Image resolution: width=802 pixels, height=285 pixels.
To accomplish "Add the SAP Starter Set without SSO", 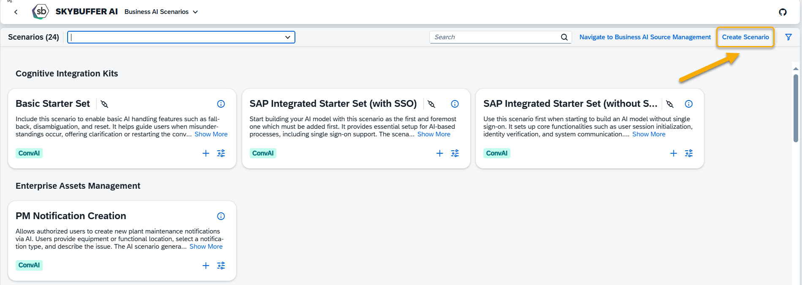I will pyautogui.click(x=674, y=153).
